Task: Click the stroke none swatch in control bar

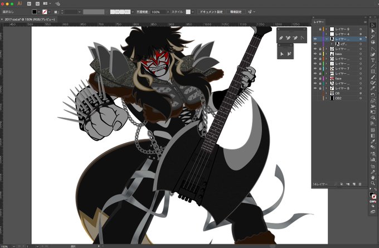Action: click(45, 12)
